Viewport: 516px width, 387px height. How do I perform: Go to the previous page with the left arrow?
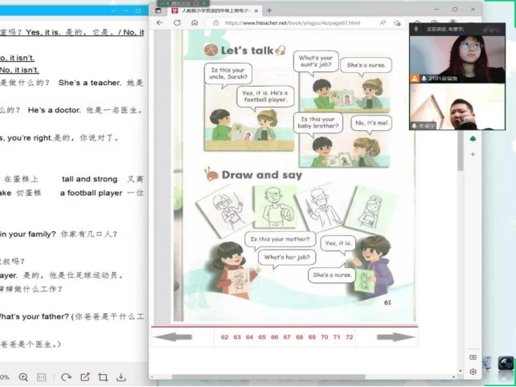[x=172, y=337]
